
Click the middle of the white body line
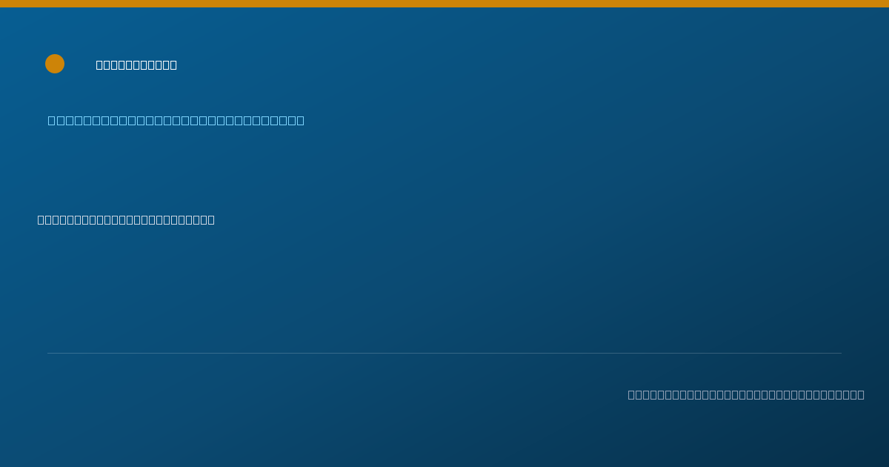pos(126,219)
